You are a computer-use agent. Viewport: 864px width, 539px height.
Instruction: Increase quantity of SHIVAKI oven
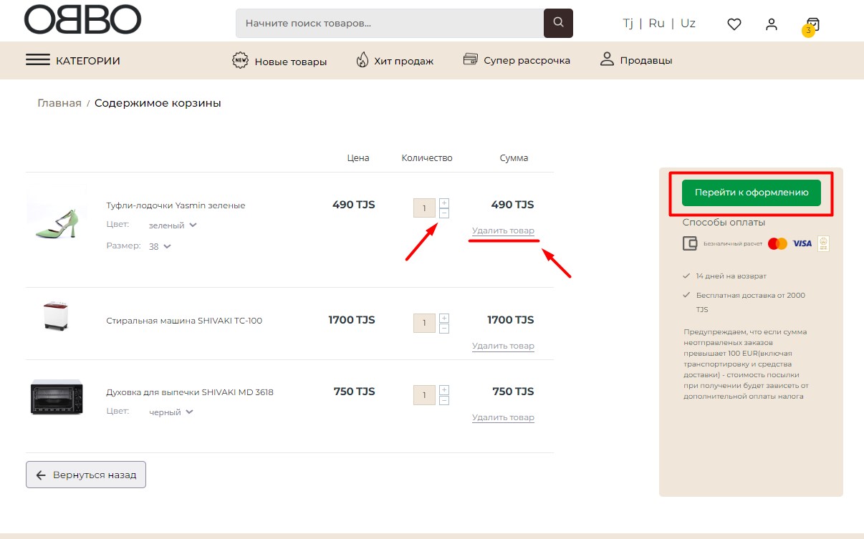coord(444,389)
